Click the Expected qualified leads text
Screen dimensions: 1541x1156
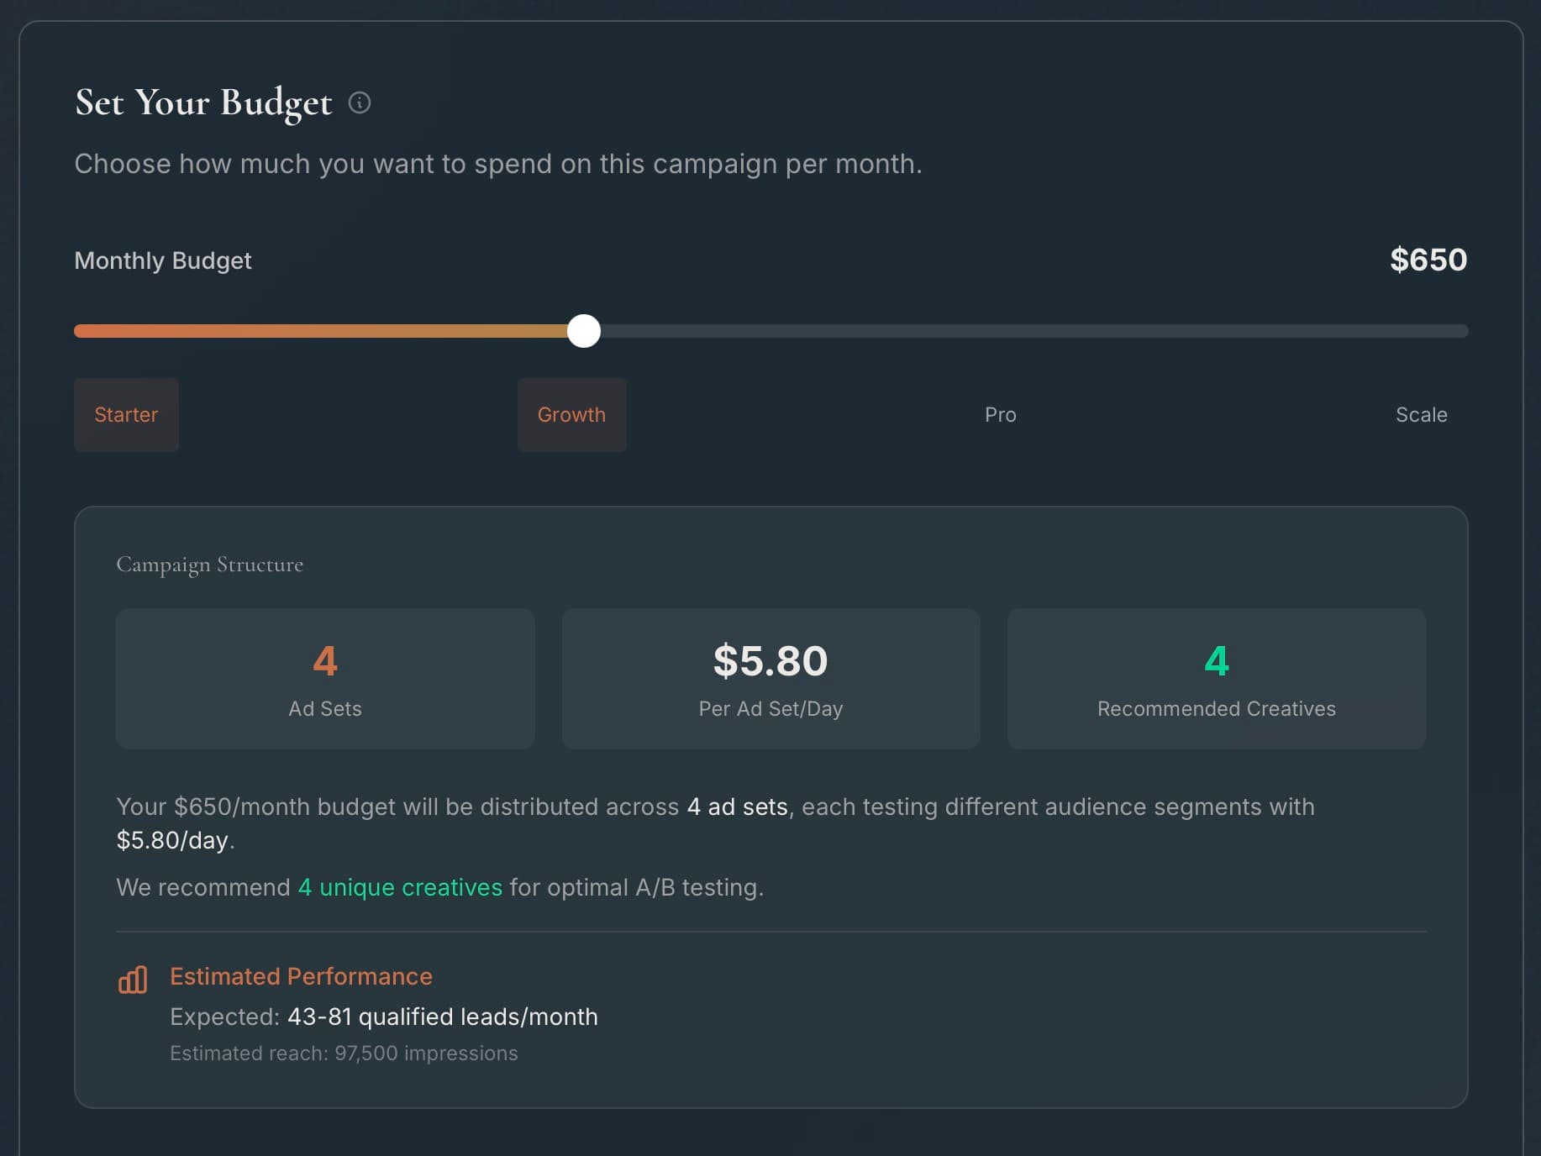point(383,1017)
